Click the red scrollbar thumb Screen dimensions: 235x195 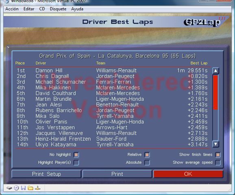tap(215, 92)
